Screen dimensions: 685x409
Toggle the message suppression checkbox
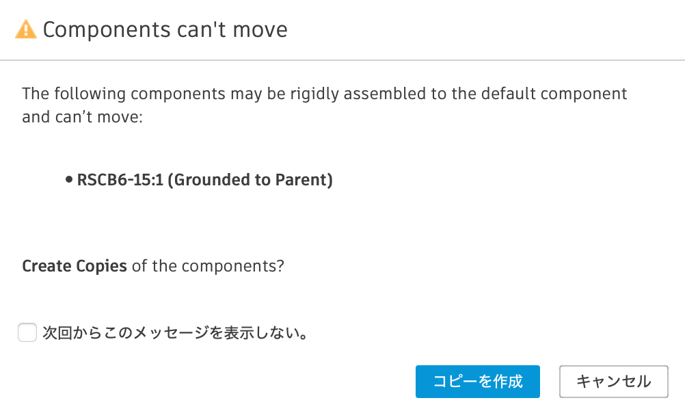click(x=27, y=332)
